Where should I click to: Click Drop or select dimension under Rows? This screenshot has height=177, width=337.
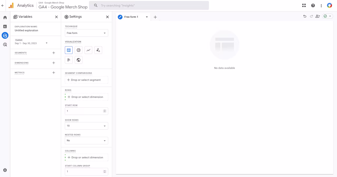tap(87, 97)
